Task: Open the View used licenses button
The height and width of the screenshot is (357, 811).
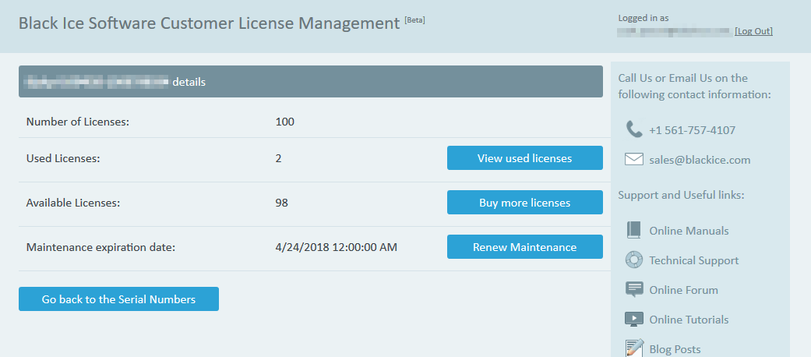Action: click(x=525, y=157)
